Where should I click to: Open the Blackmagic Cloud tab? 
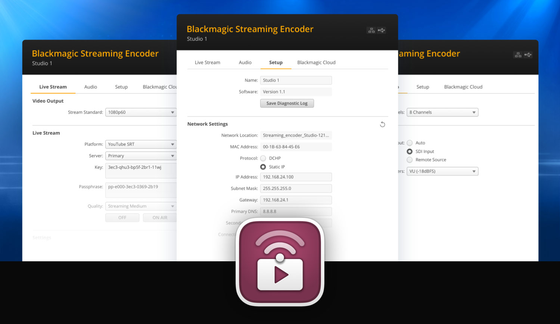[x=316, y=62]
